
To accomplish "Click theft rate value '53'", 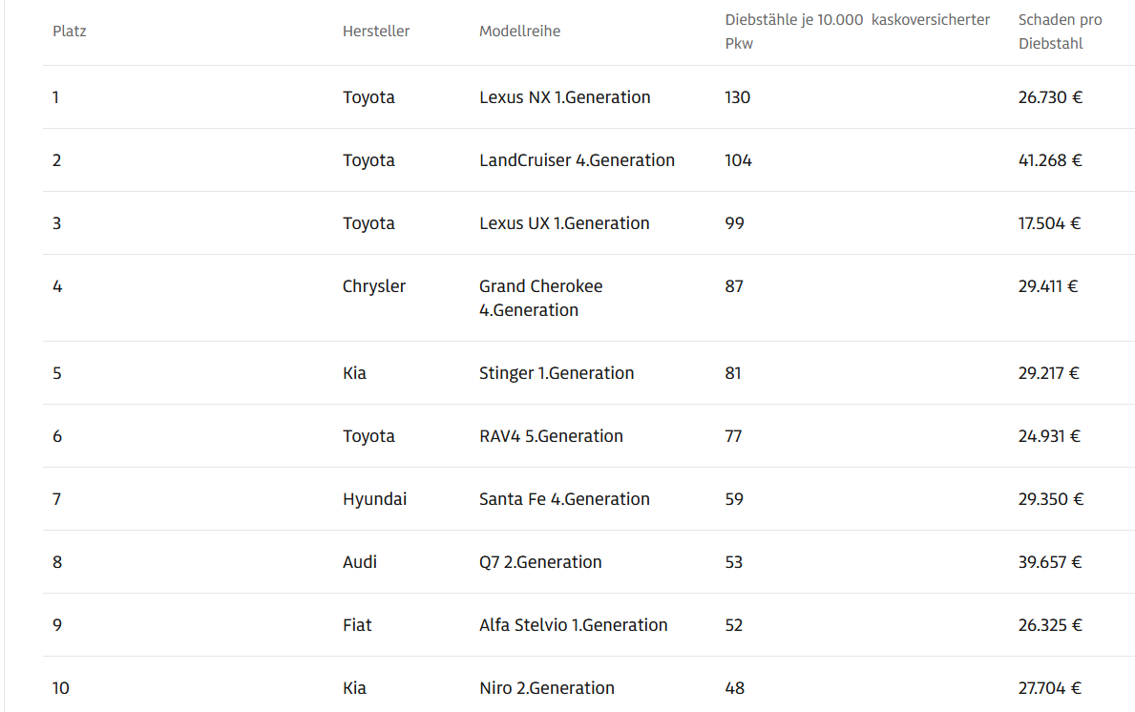I will (x=733, y=561).
